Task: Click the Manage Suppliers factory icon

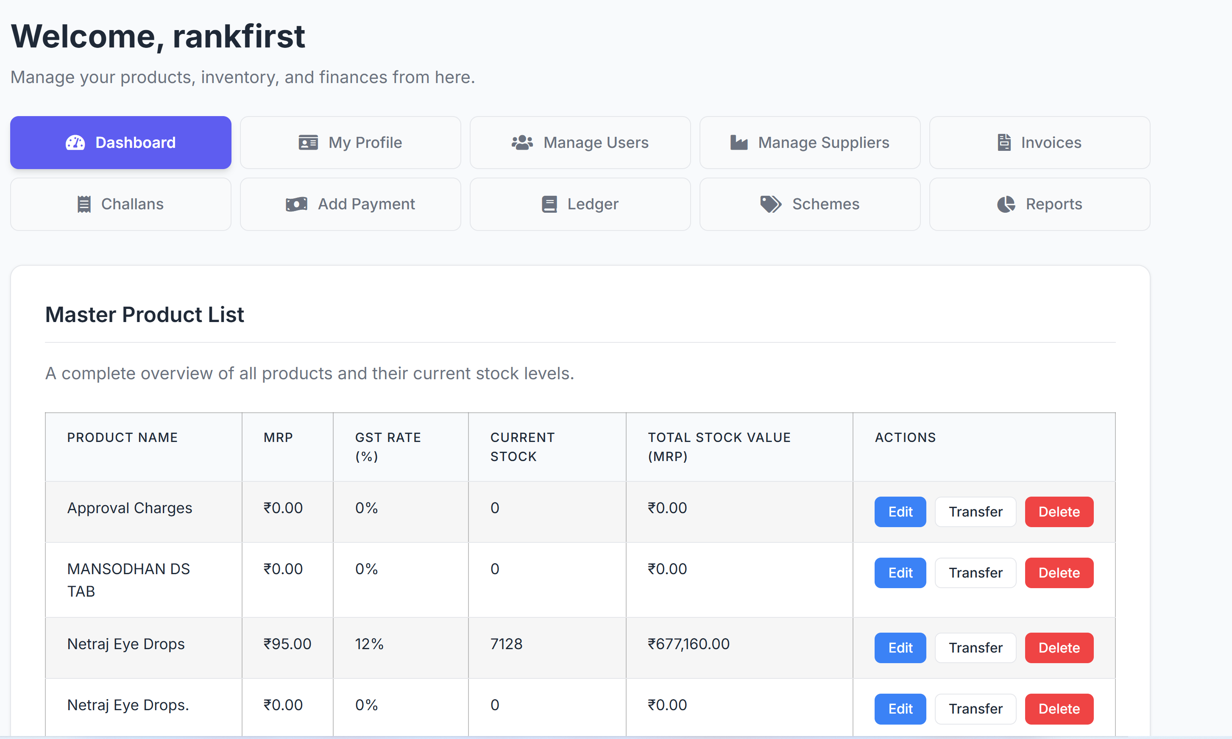Action: point(739,143)
